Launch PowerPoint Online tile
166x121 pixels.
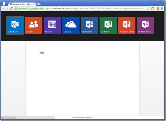[126, 25]
